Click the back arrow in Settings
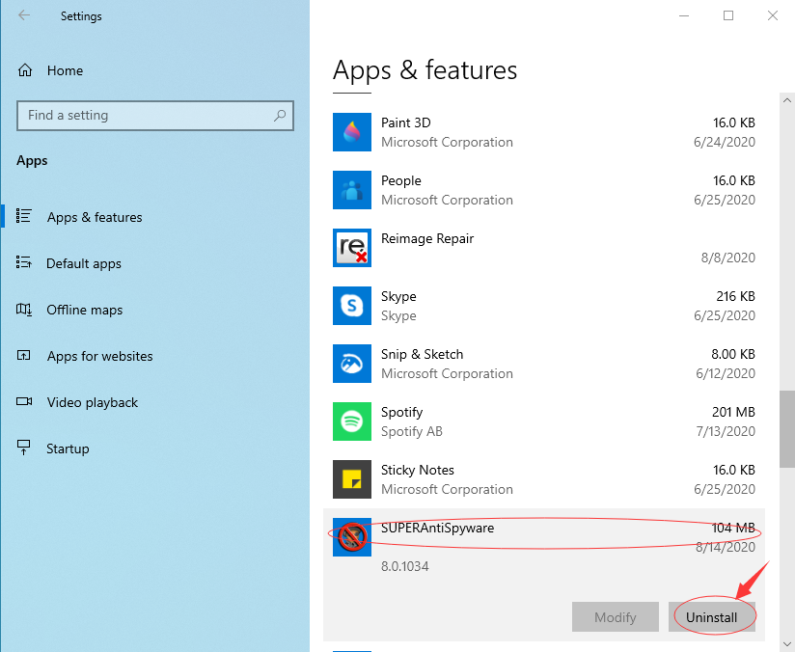This screenshot has width=795, height=652. [24, 15]
